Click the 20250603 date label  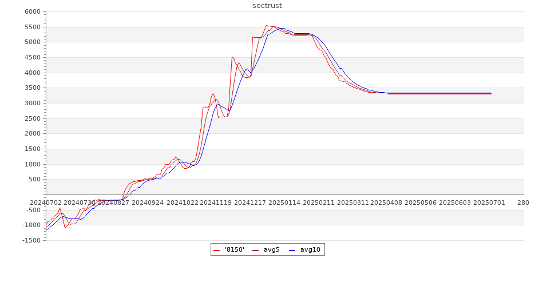point(455,202)
